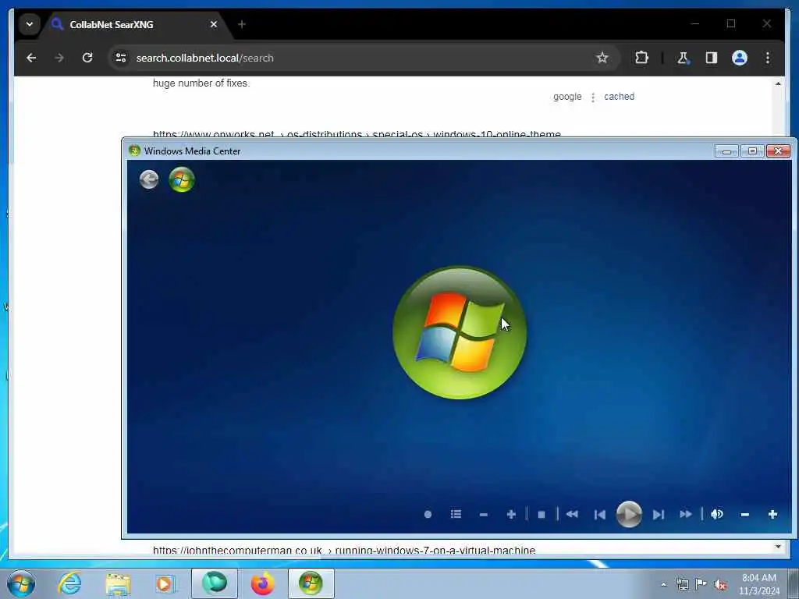Skip to next track in Media Center
Viewport: 799px width, 599px height.
click(659, 515)
